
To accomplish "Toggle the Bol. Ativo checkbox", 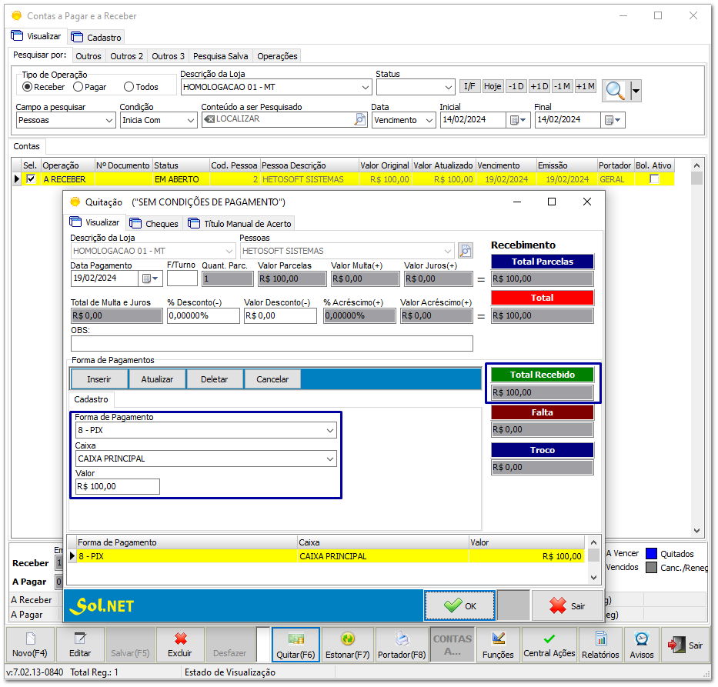I will (654, 179).
